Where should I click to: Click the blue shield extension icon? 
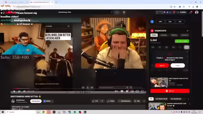coord(152,22)
